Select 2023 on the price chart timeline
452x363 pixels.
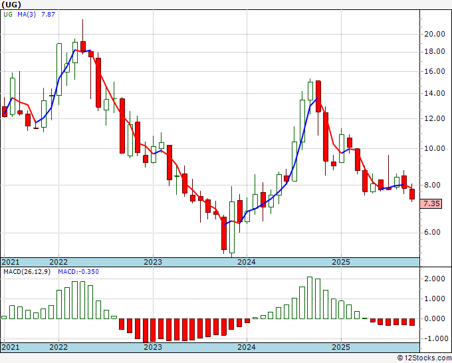[x=153, y=262]
